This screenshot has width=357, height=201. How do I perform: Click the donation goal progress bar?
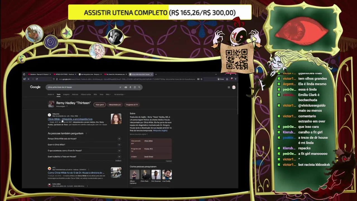[160, 13]
